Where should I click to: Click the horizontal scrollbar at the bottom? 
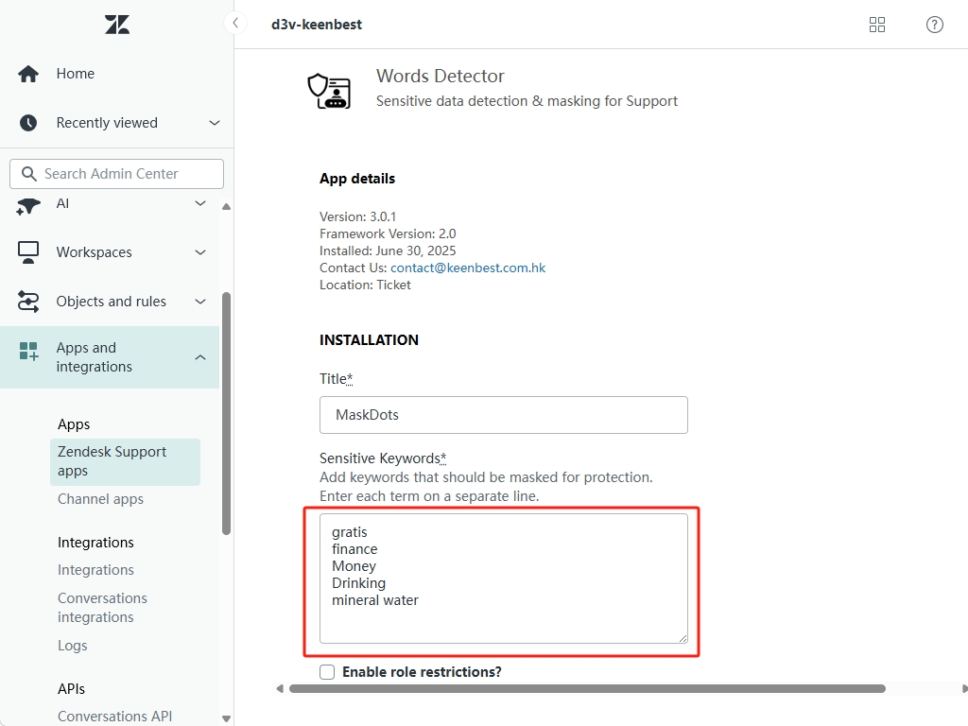(586, 689)
